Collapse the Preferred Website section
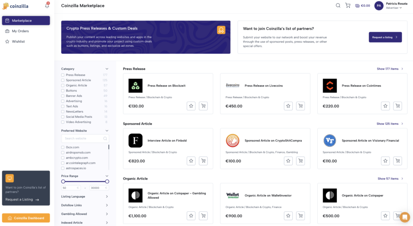 [x=106, y=131]
